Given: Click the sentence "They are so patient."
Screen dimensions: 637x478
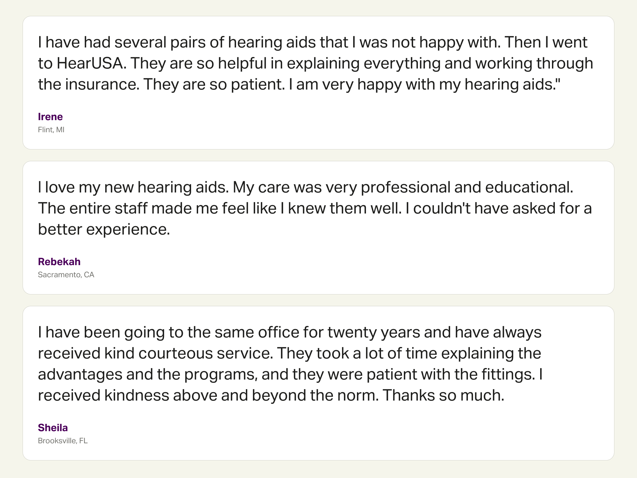Looking at the screenshot, I should click(x=214, y=84).
